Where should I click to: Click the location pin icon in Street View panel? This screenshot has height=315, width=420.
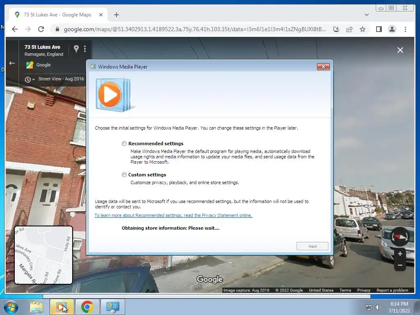(x=76, y=49)
